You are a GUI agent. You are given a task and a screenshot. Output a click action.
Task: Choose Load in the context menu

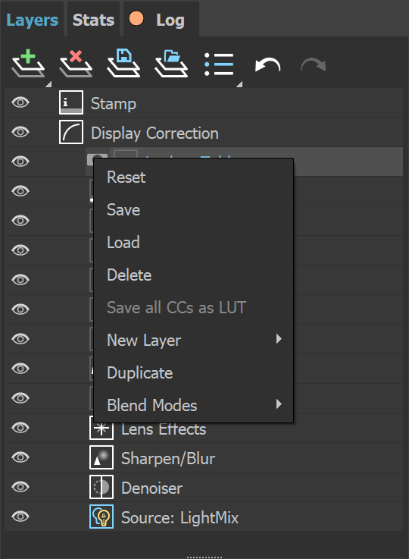pos(193,243)
